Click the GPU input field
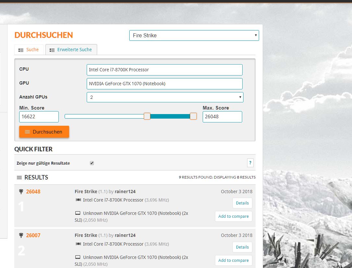 [164, 84]
